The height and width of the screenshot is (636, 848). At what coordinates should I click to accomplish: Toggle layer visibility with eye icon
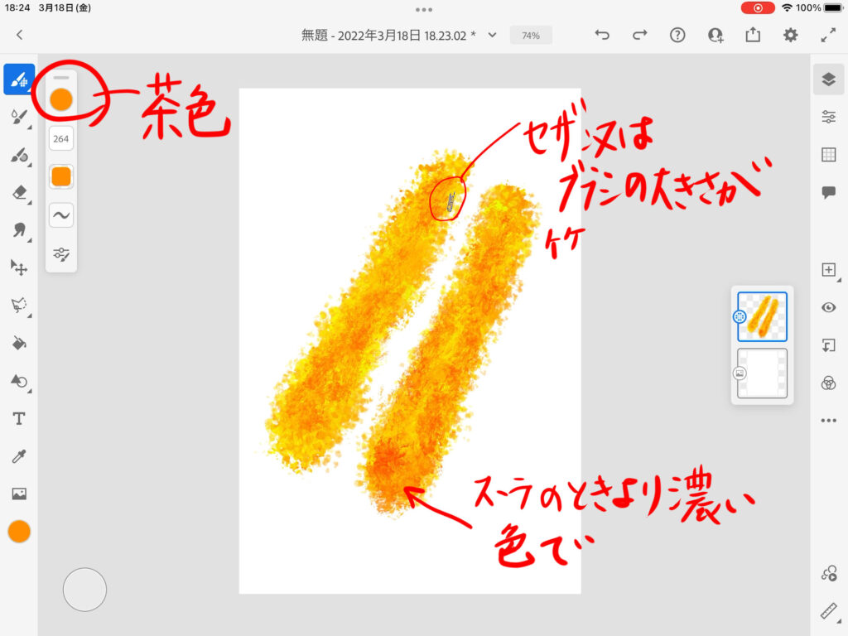coord(828,307)
